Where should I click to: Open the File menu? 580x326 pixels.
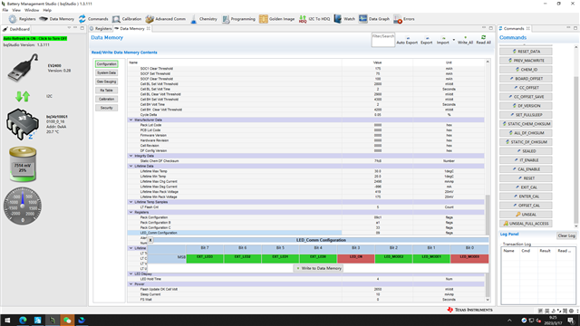pos(5,10)
